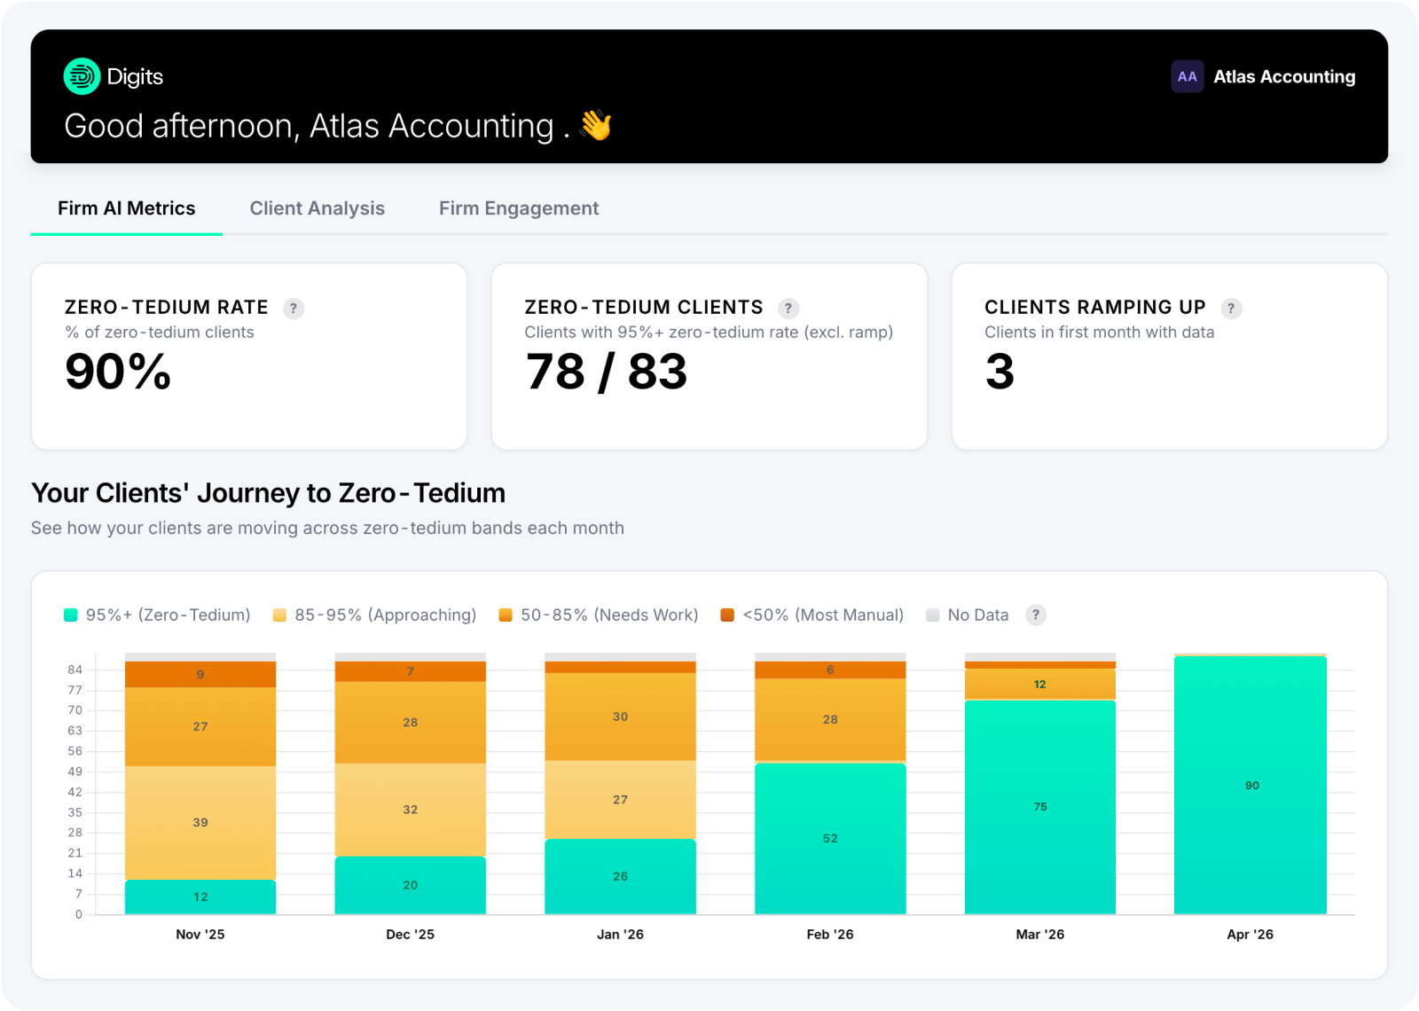Click the Feb '26 axis label
Screen dimensions: 1419x1011
(830, 935)
